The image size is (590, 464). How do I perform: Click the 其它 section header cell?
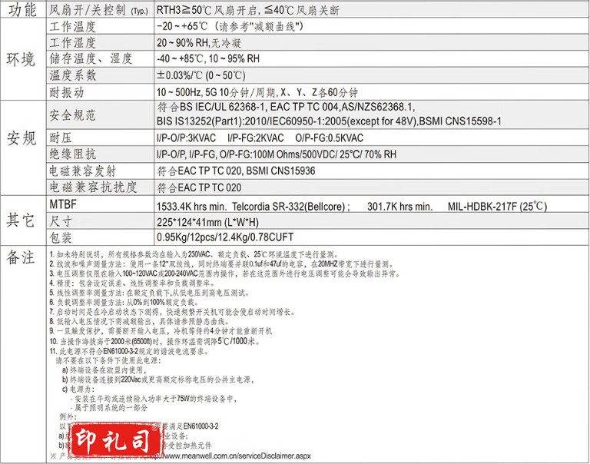(x=21, y=220)
